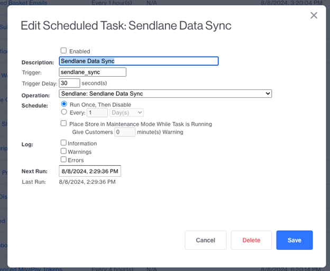The height and width of the screenshot is (271, 330).
Task: Check the Errors log checkbox
Action: pos(63,159)
